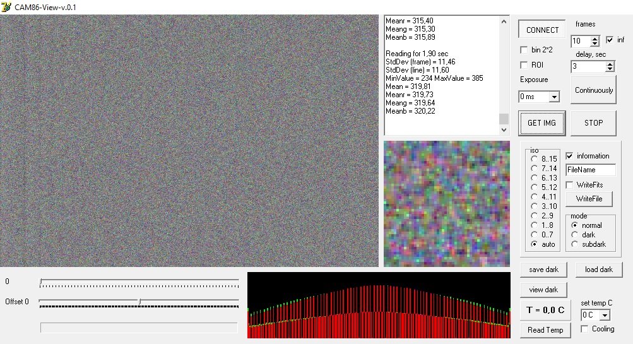The height and width of the screenshot is (344, 633).
Task: Click the STOP button
Action: coord(593,122)
